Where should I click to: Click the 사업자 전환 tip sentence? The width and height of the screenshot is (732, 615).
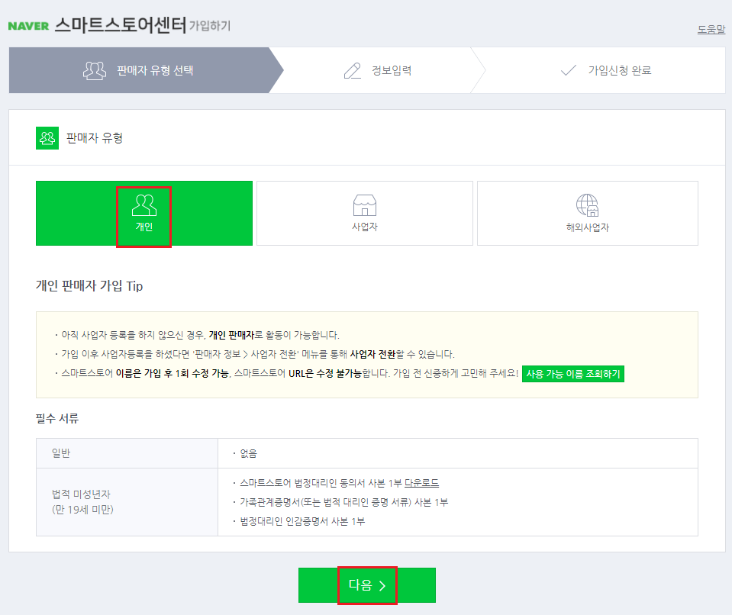[x=258, y=354]
